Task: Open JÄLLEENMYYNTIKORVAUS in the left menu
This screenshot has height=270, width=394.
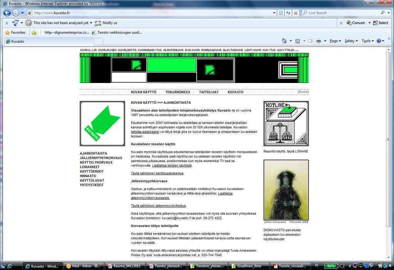Action: (101, 158)
